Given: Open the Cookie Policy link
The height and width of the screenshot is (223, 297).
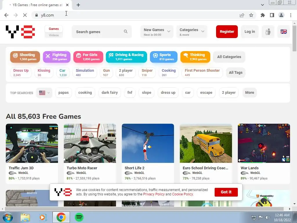Looking at the screenshot, I should click(x=182, y=194).
